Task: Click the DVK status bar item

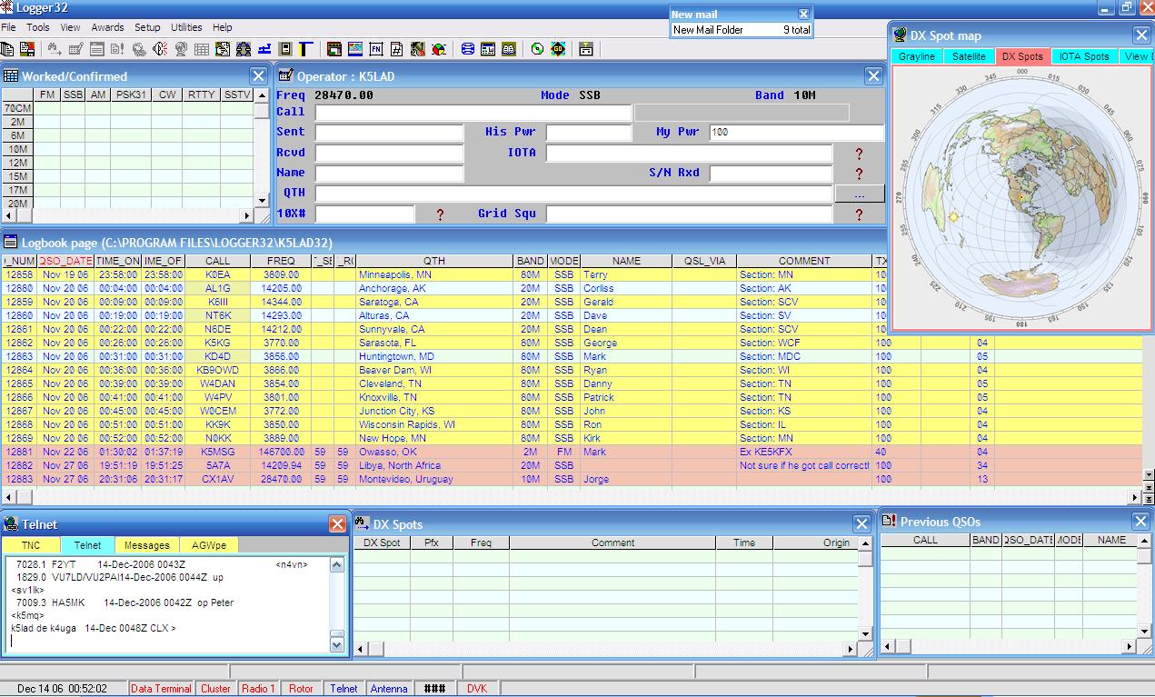Action: pyautogui.click(x=477, y=689)
